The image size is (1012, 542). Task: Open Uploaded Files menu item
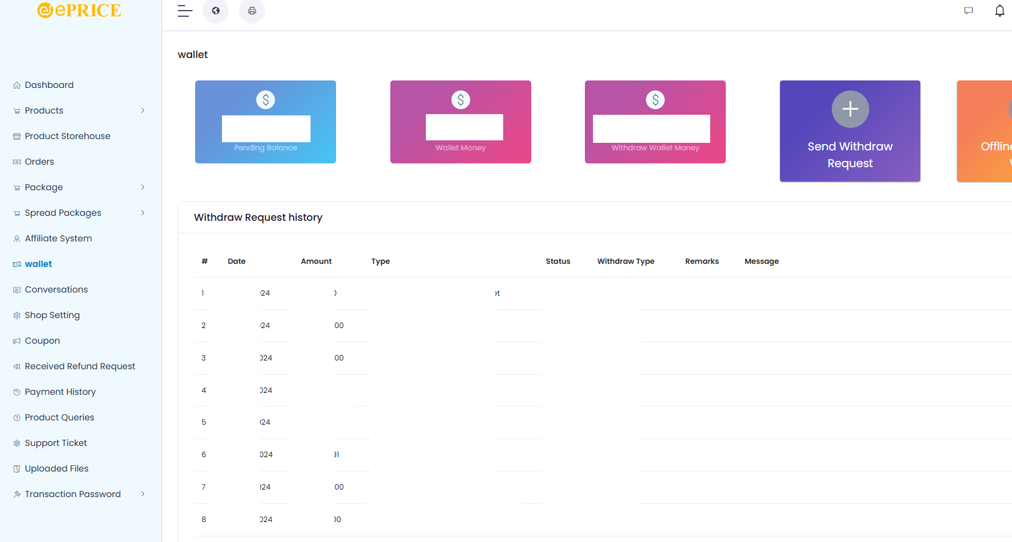point(57,468)
